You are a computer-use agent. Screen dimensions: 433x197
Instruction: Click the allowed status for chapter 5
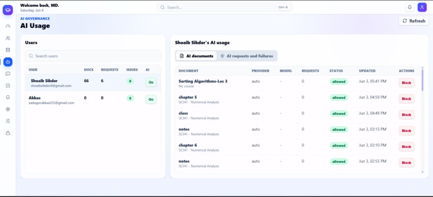(339, 97)
